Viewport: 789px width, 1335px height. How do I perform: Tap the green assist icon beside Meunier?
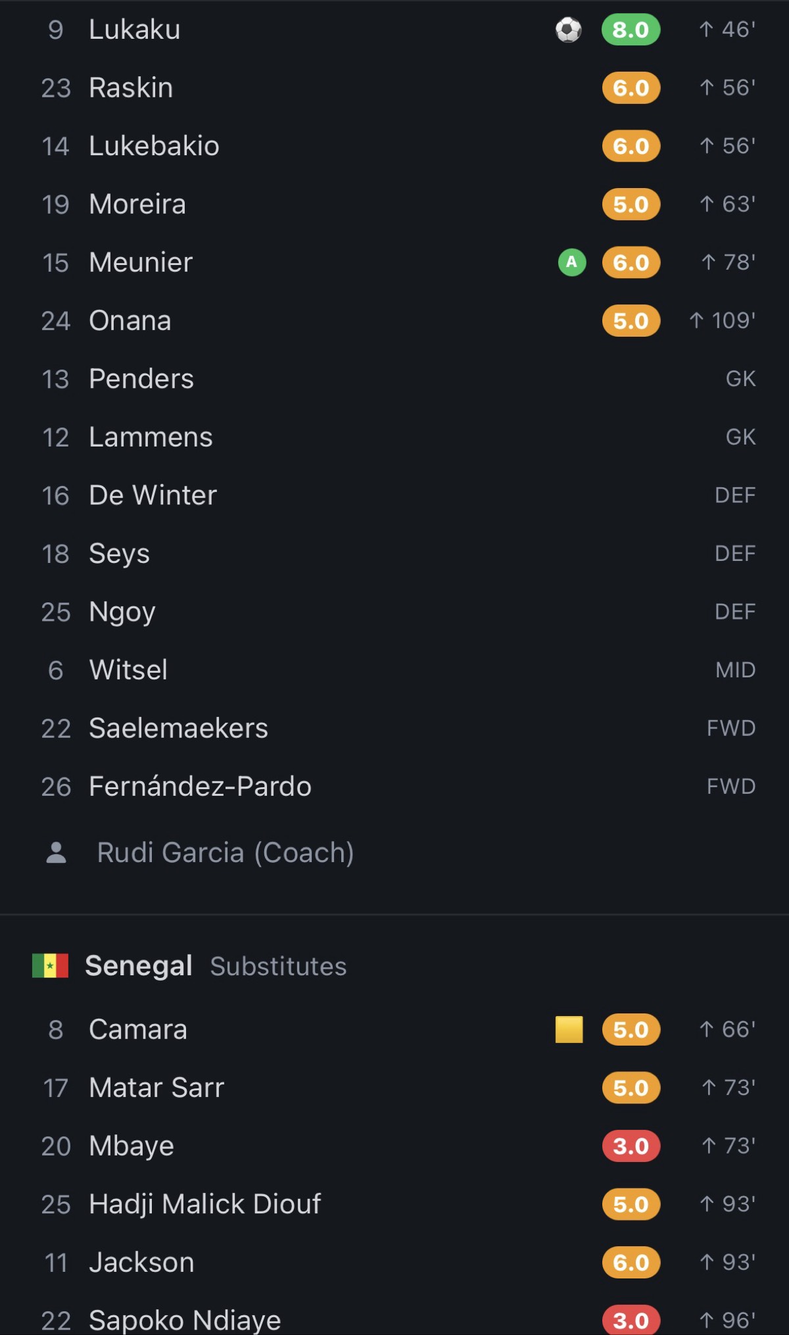coord(572,262)
